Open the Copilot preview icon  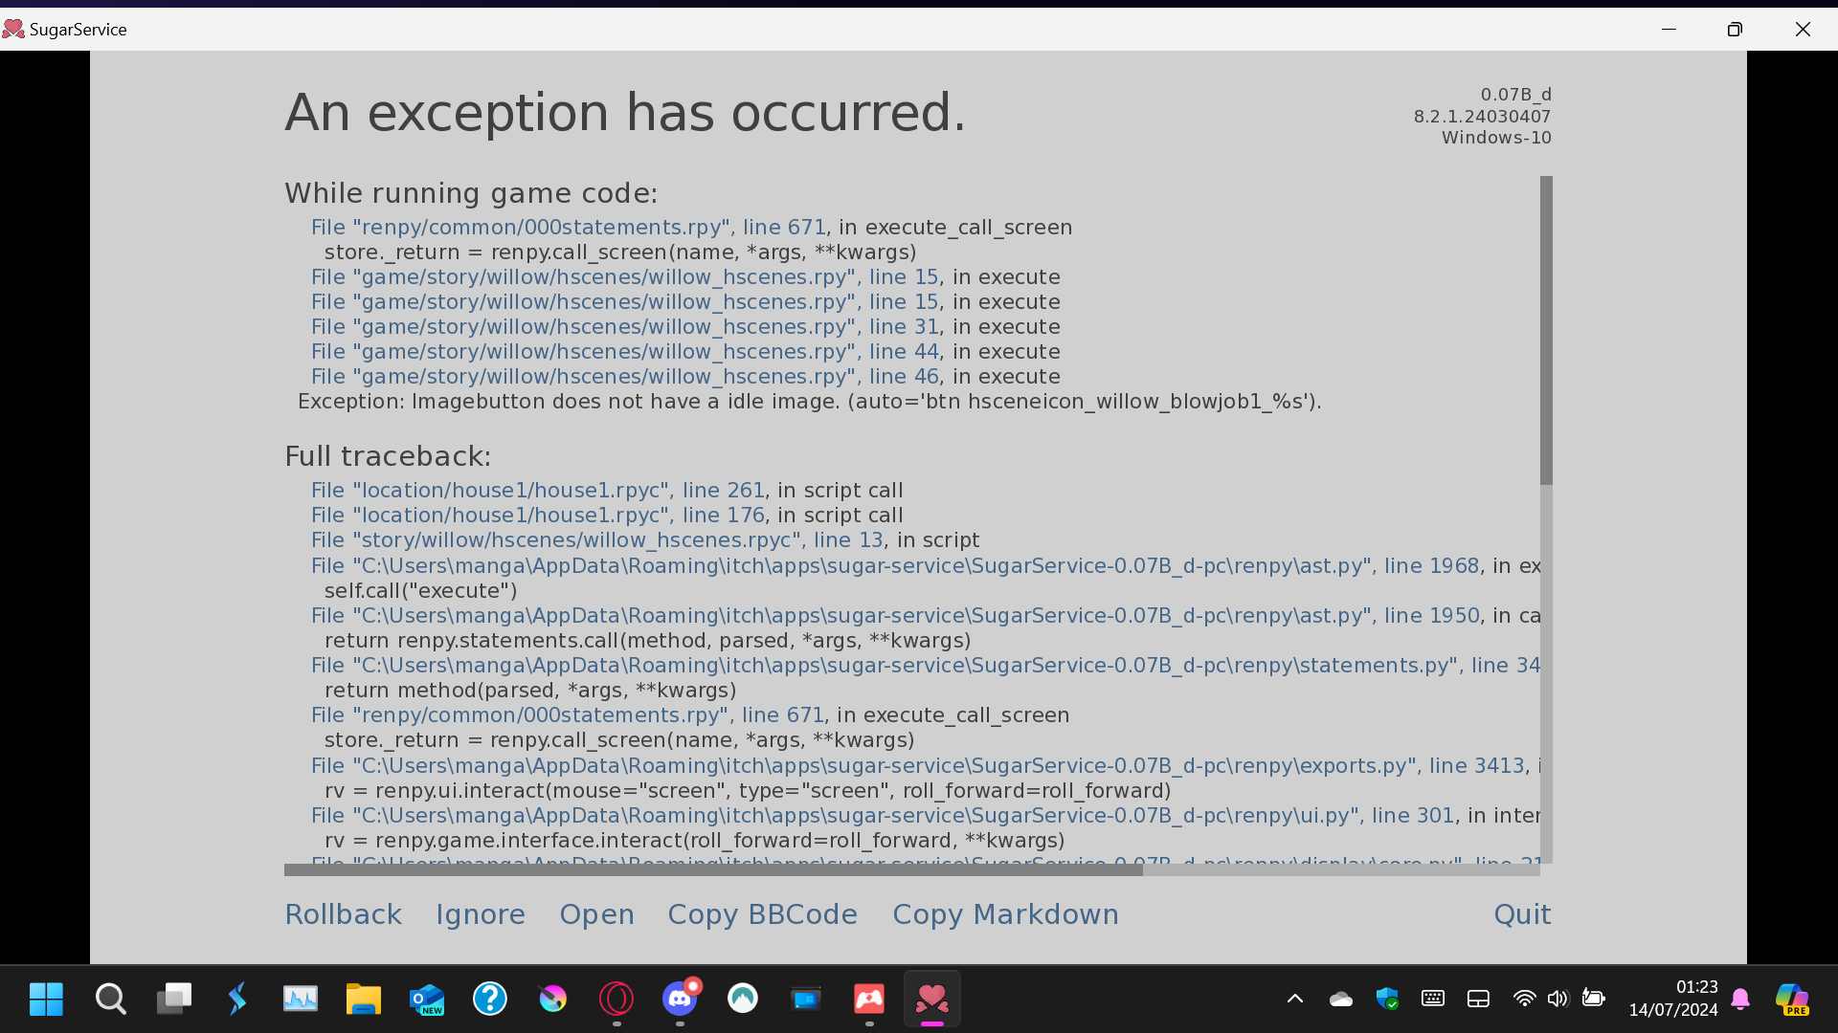(x=1792, y=1000)
